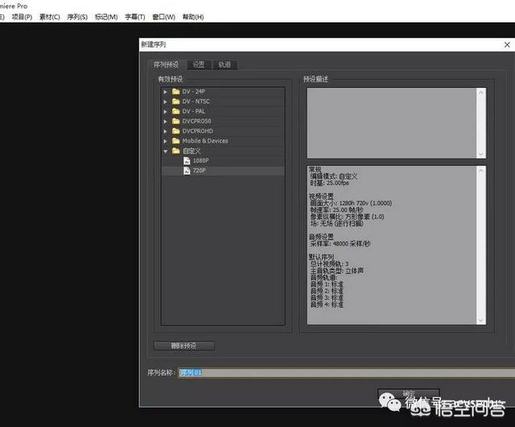
Task: Close the 新建序列 dialog
Action: pyautogui.click(x=507, y=44)
